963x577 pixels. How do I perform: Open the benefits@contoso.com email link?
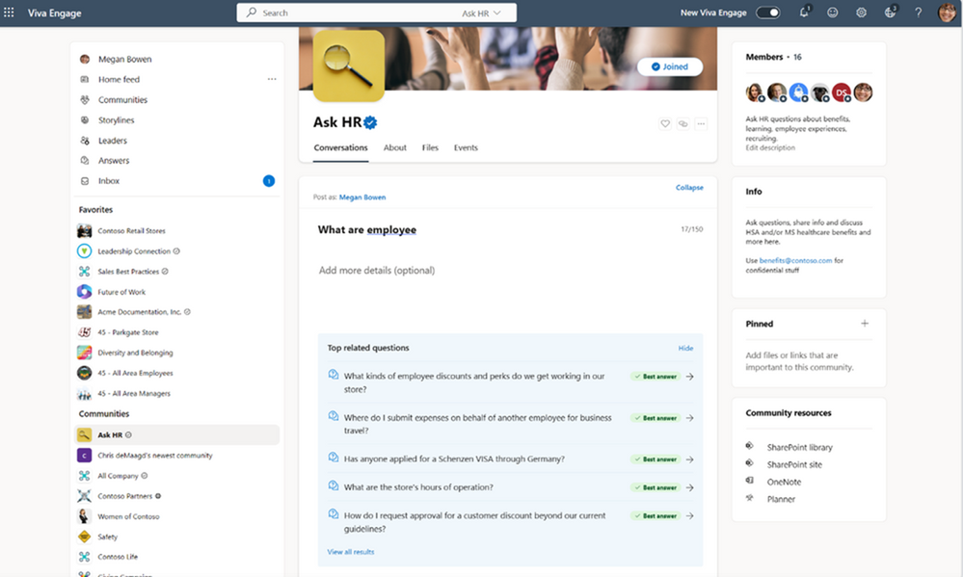click(x=795, y=260)
